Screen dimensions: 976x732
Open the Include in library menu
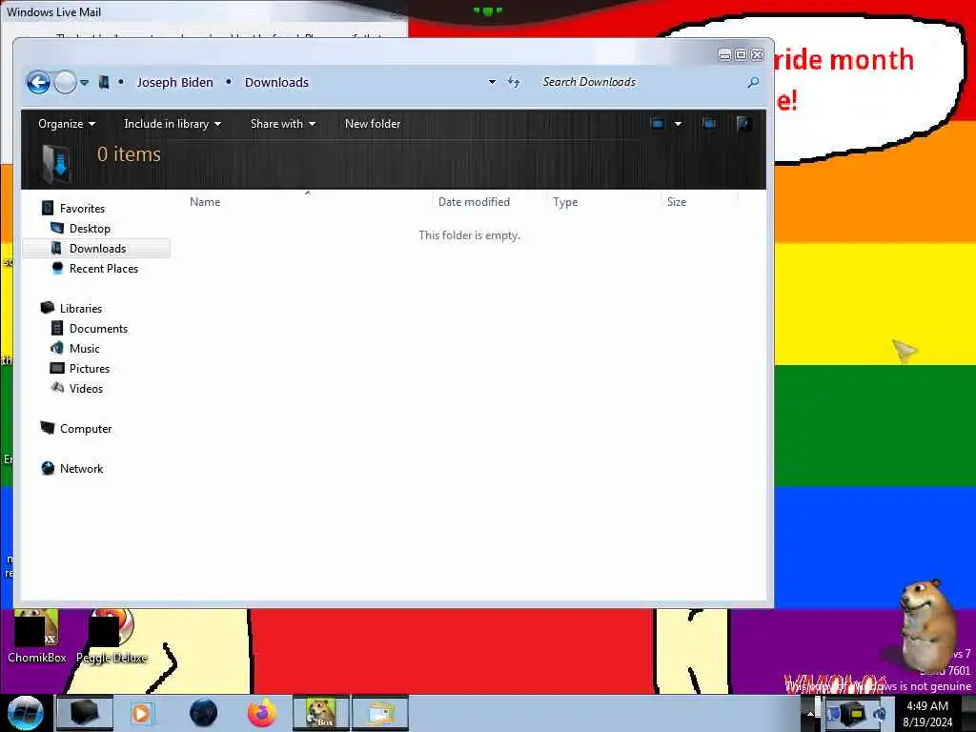click(x=173, y=123)
